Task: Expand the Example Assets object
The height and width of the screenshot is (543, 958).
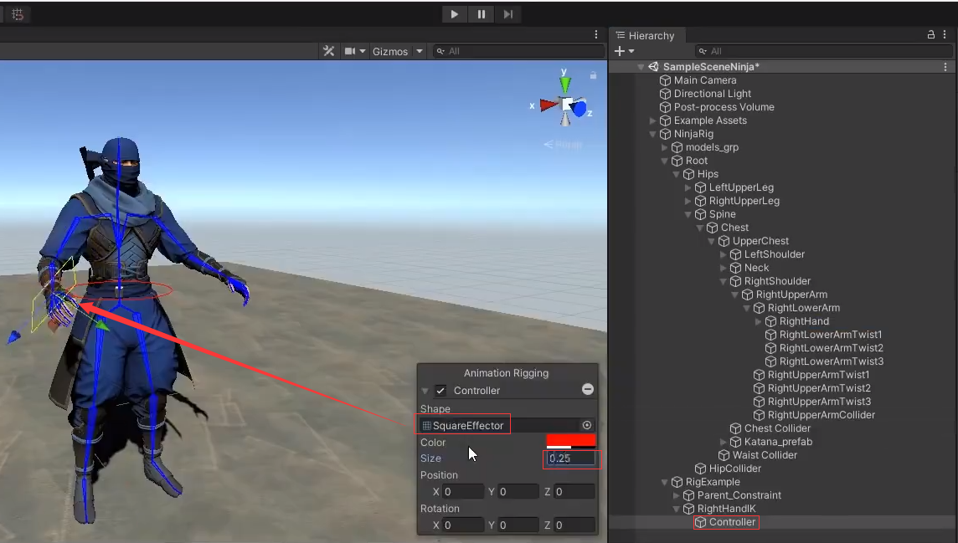Action: [x=652, y=120]
